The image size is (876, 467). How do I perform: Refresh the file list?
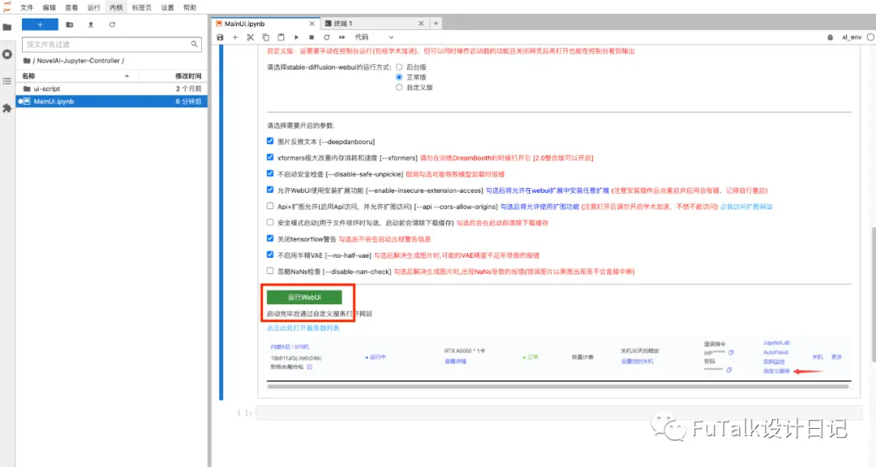click(112, 24)
